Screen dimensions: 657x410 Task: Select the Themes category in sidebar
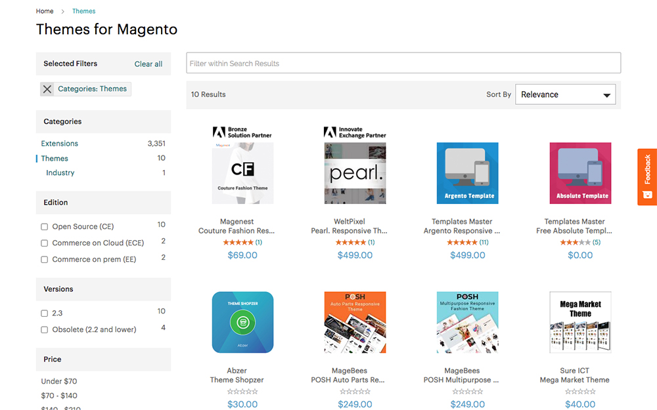click(55, 159)
